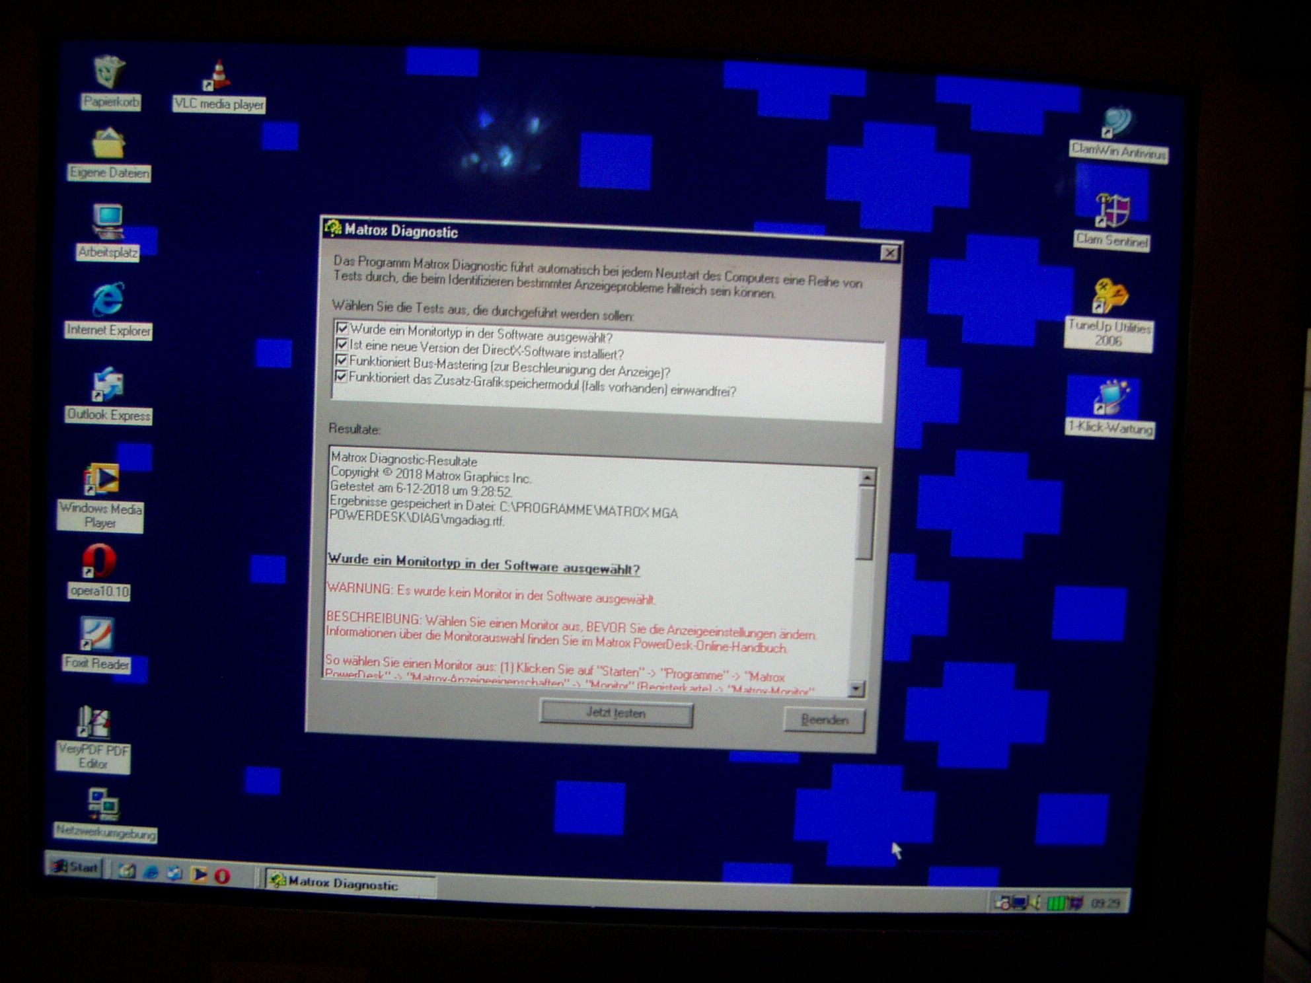Image resolution: width=1311 pixels, height=983 pixels.
Task: Toggle the Zusatz-Grafikspeichermodul test checkbox
Action: pyautogui.click(x=340, y=376)
